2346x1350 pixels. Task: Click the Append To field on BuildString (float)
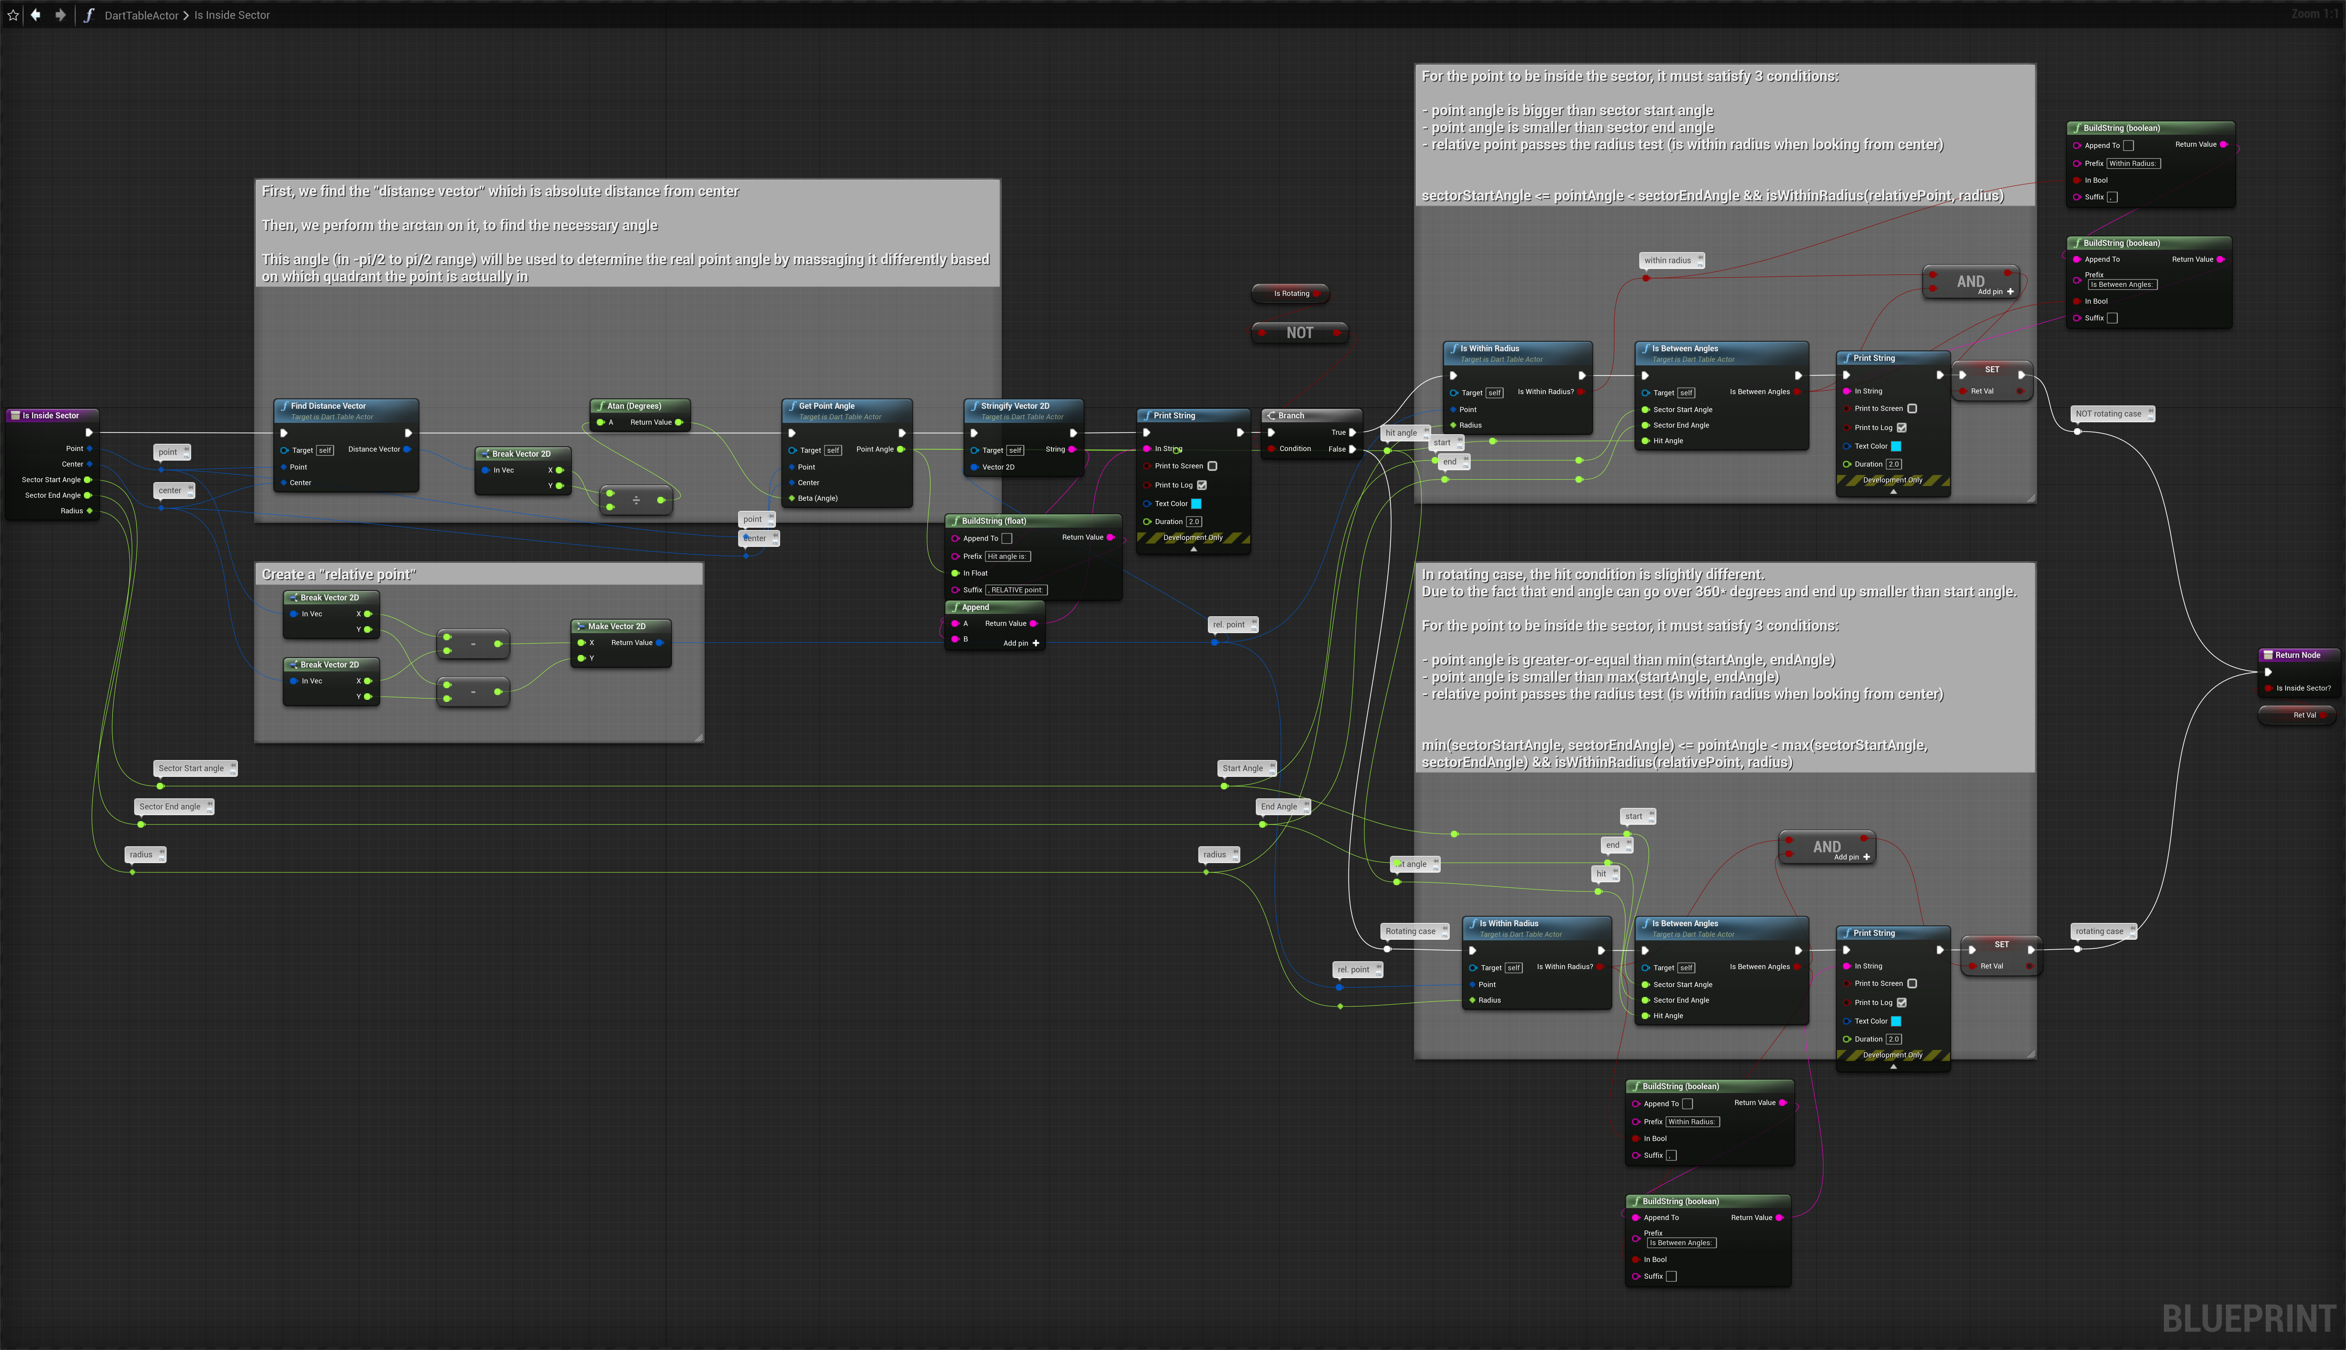(1007, 539)
